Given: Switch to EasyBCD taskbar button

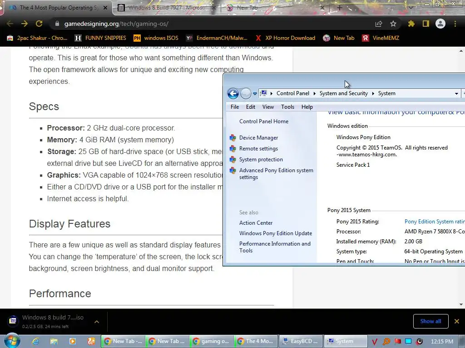Looking at the screenshot, I should (300, 341).
